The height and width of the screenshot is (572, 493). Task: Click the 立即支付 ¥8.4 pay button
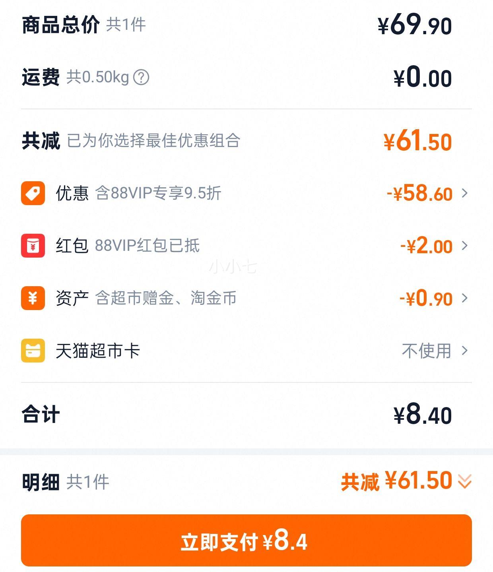pos(246,540)
